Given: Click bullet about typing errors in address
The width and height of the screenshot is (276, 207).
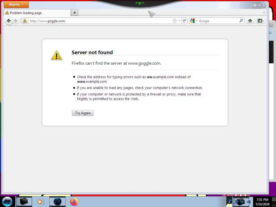Looking at the screenshot, I should click(x=134, y=79).
